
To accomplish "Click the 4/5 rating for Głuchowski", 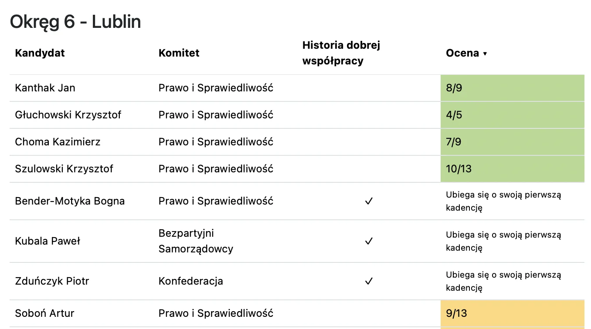I will pyautogui.click(x=513, y=115).
